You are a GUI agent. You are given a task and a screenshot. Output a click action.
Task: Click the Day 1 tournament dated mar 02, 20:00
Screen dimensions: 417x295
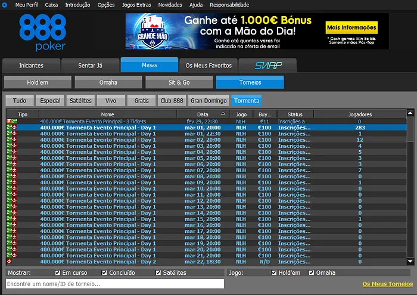tap(206, 139)
